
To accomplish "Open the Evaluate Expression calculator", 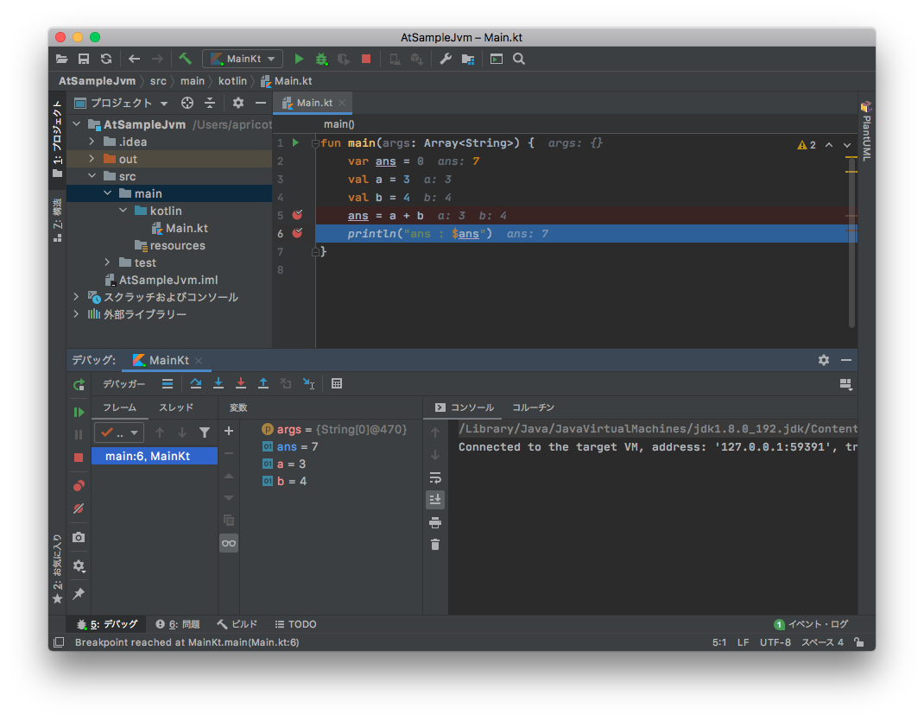I will point(337,384).
